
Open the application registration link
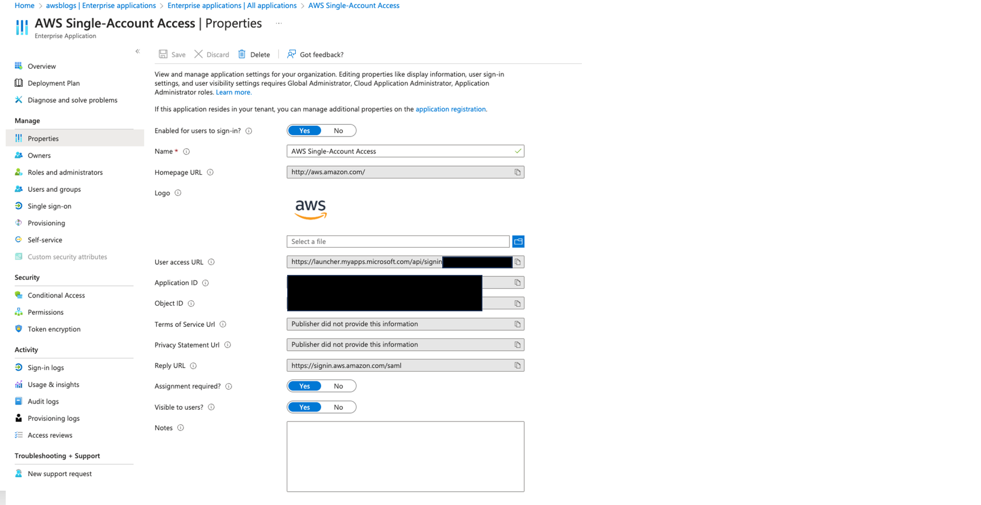tap(451, 109)
